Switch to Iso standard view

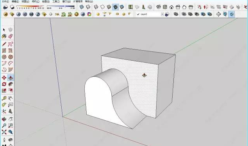(x=159, y=7)
